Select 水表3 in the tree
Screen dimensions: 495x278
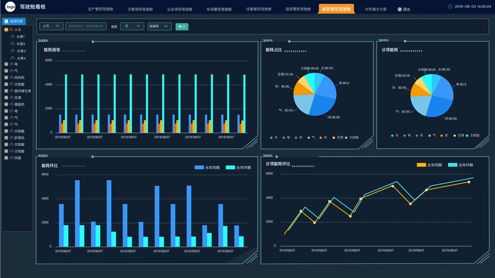click(21, 51)
